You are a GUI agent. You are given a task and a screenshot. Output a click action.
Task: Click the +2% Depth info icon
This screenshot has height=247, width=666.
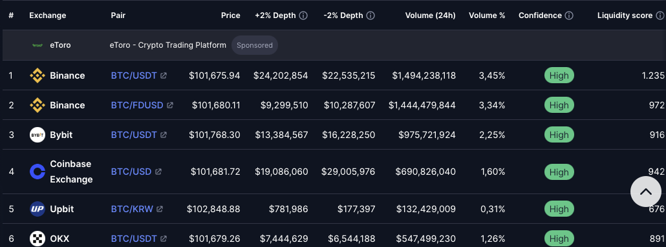tap(303, 15)
